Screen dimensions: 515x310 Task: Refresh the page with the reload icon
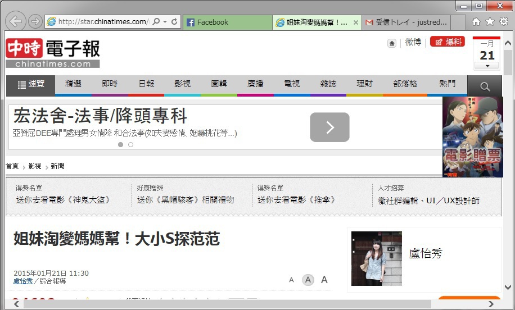[x=175, y=22]
